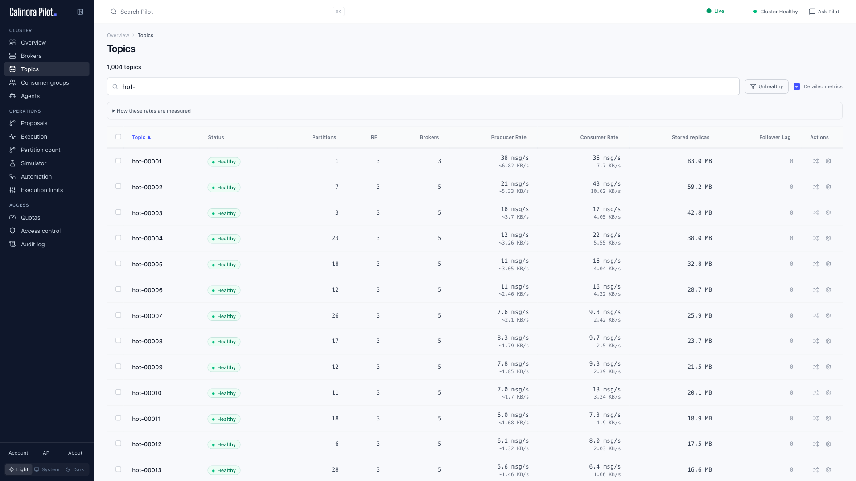
Task: Open settings gear for hot-00003
Action: click(828, 213)
